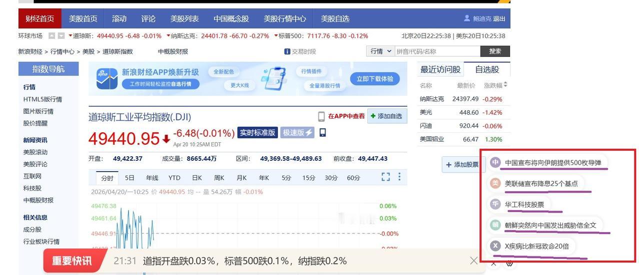Open the fullscreen chart icon
This screenshot has height=275, width=639.
[385, 177]
